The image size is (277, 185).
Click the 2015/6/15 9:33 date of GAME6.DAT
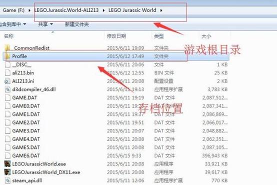pyautogui.click(x=124, y=155)
